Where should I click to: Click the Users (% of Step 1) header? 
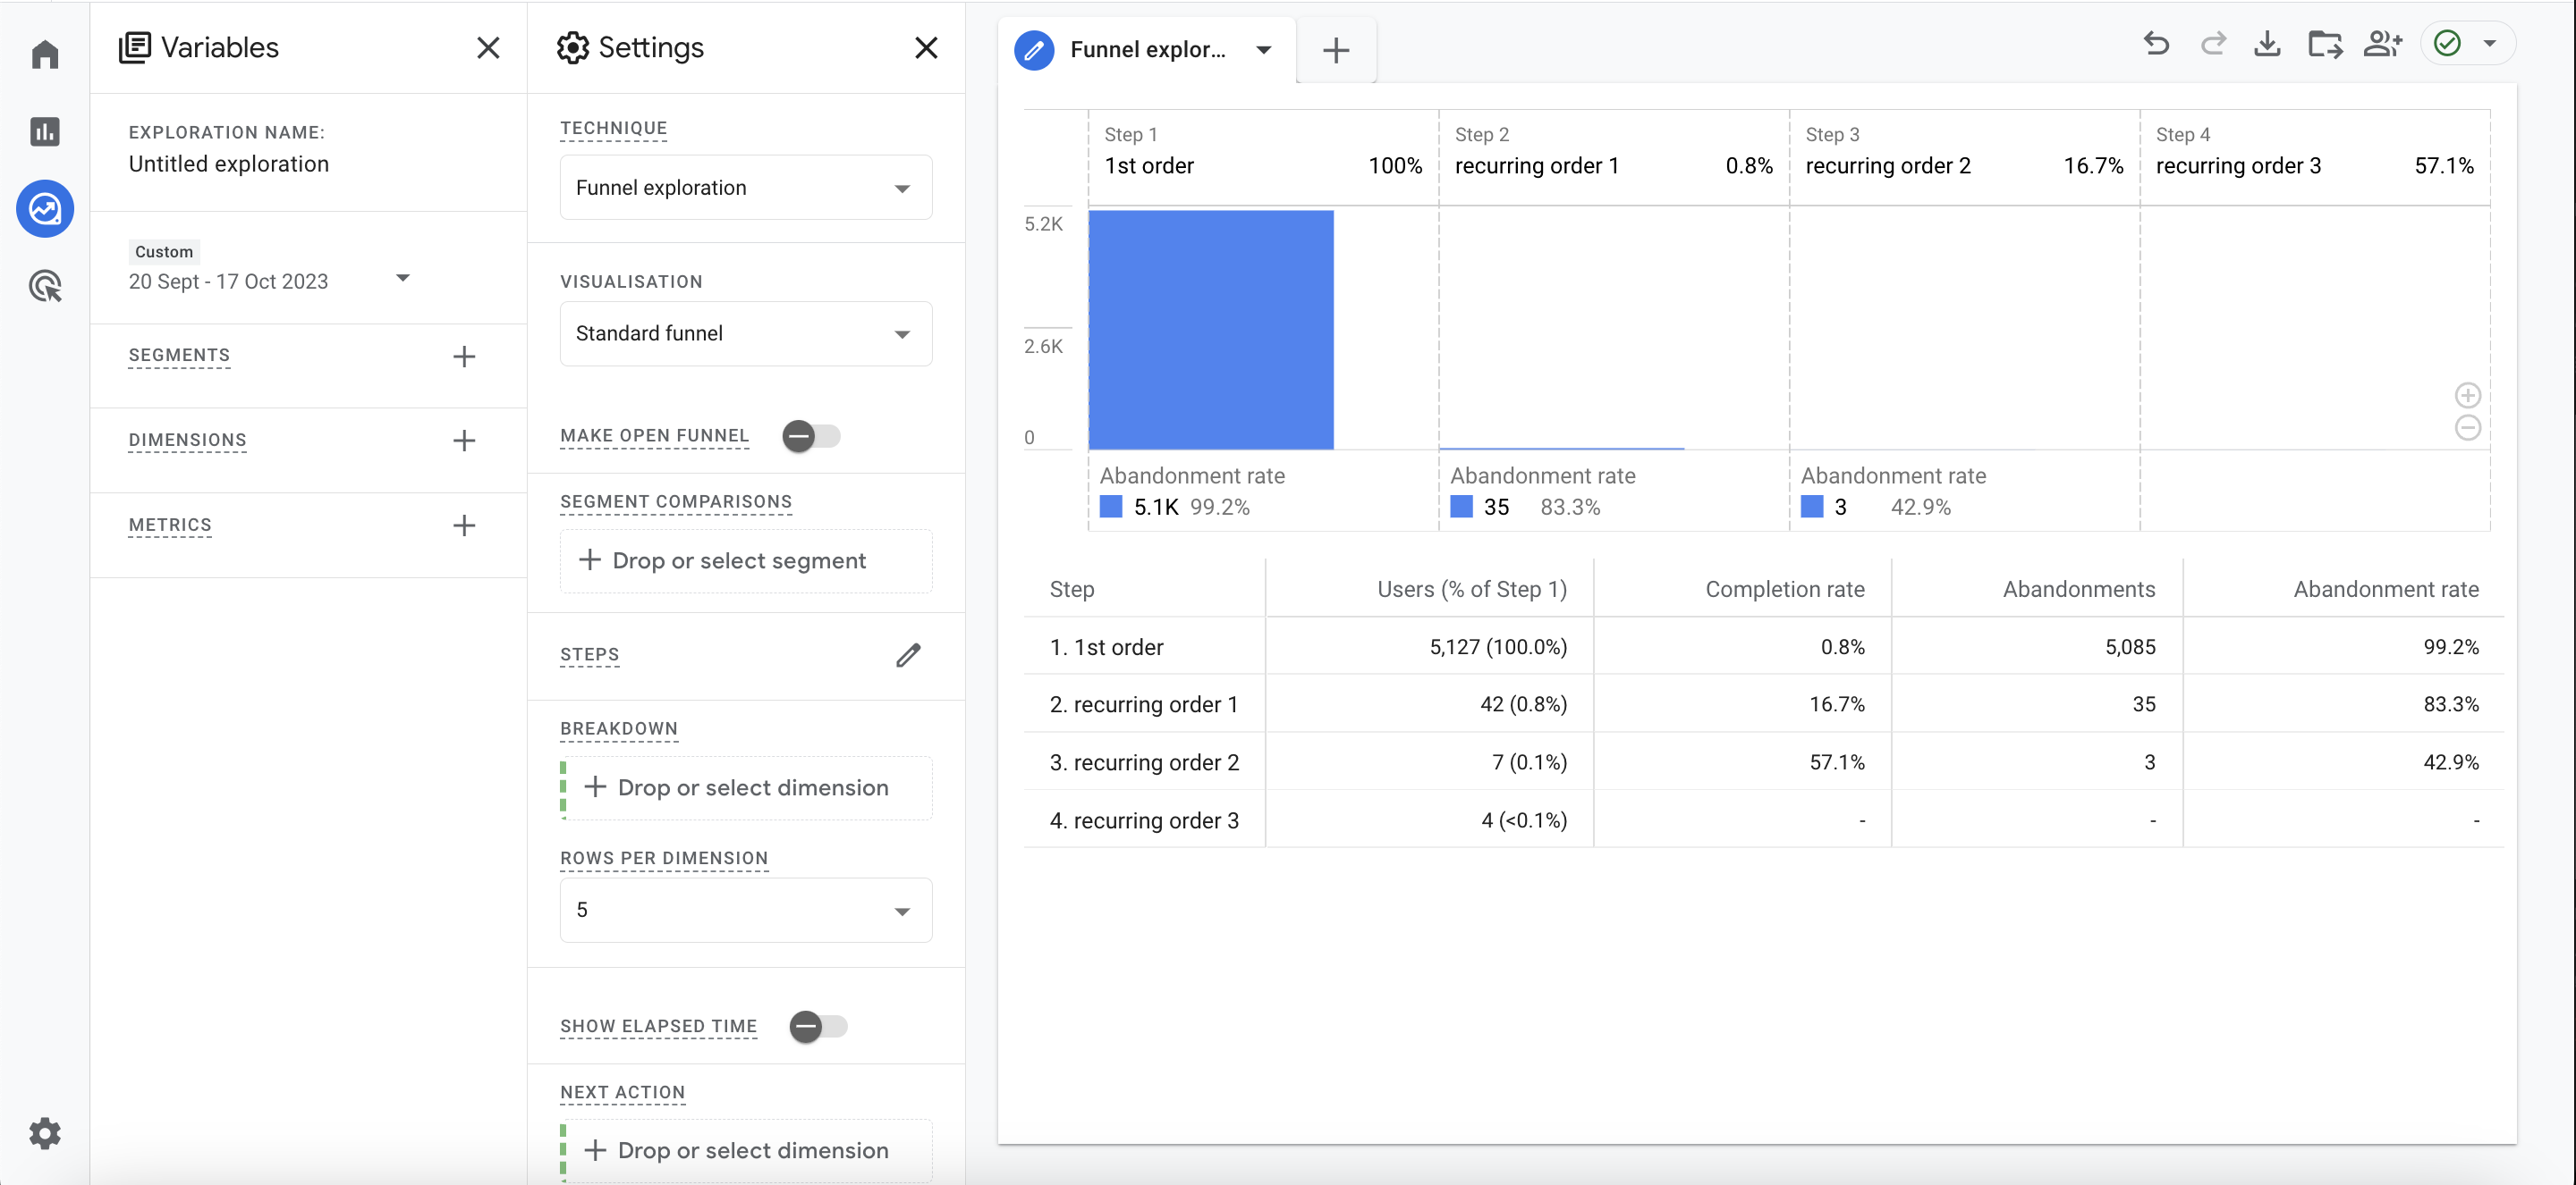1472,590
